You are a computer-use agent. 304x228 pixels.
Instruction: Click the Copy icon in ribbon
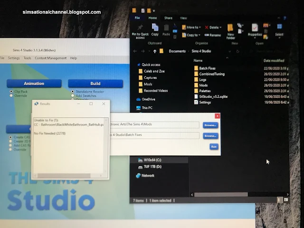[x=155, y=27]
